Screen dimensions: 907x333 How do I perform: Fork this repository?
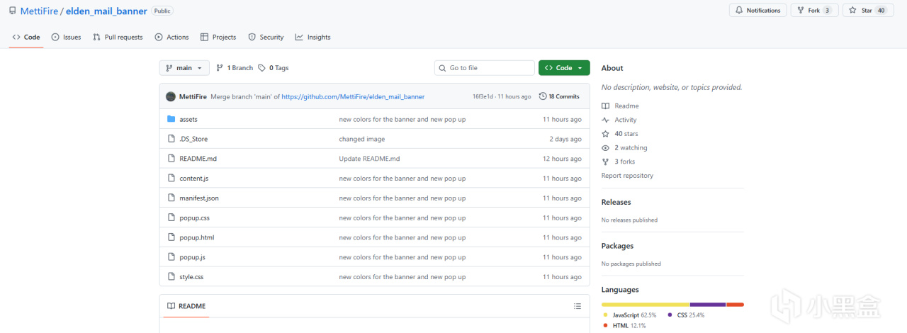pyautogui.click(x=814, y=11)
